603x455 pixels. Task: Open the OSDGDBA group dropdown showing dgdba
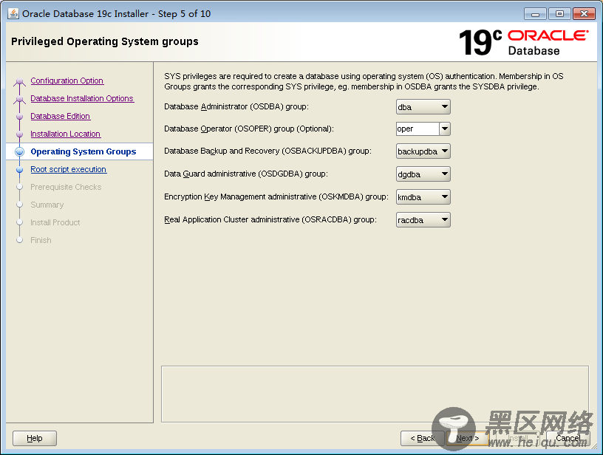pos(423,174)
